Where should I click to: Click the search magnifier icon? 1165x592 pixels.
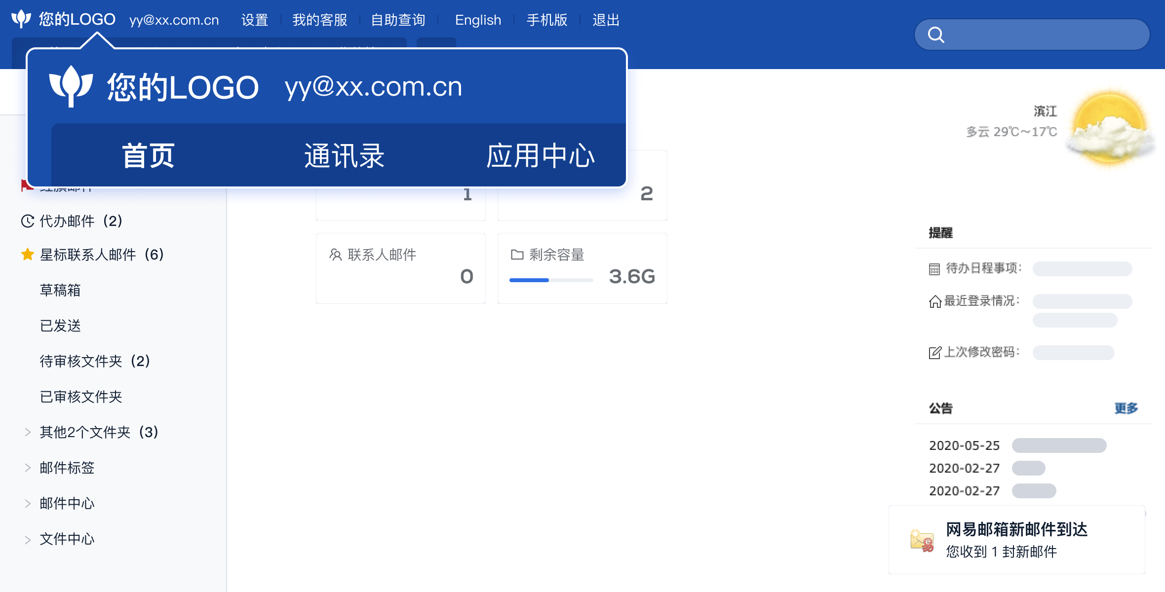click(937, 34)
